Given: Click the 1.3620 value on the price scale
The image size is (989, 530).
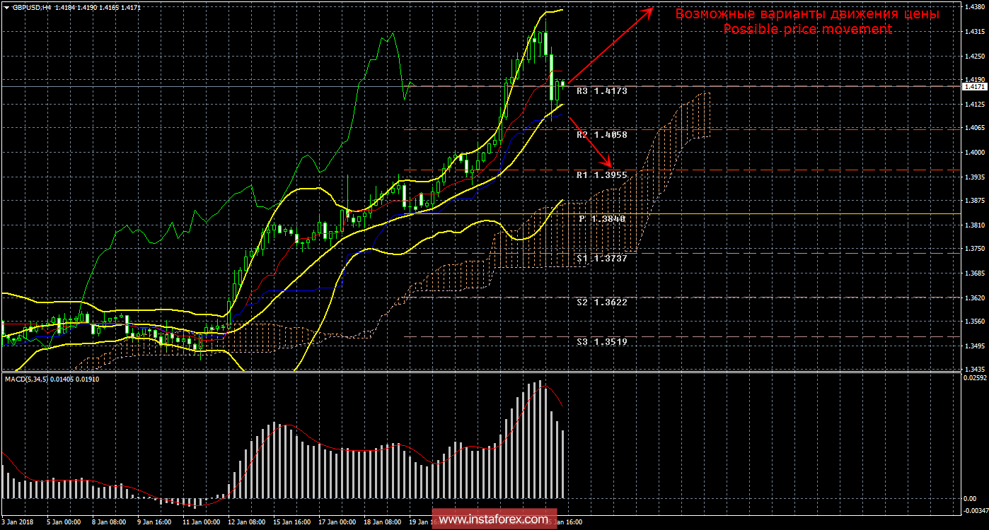Looking at the screenshot, I should (973, 298).
